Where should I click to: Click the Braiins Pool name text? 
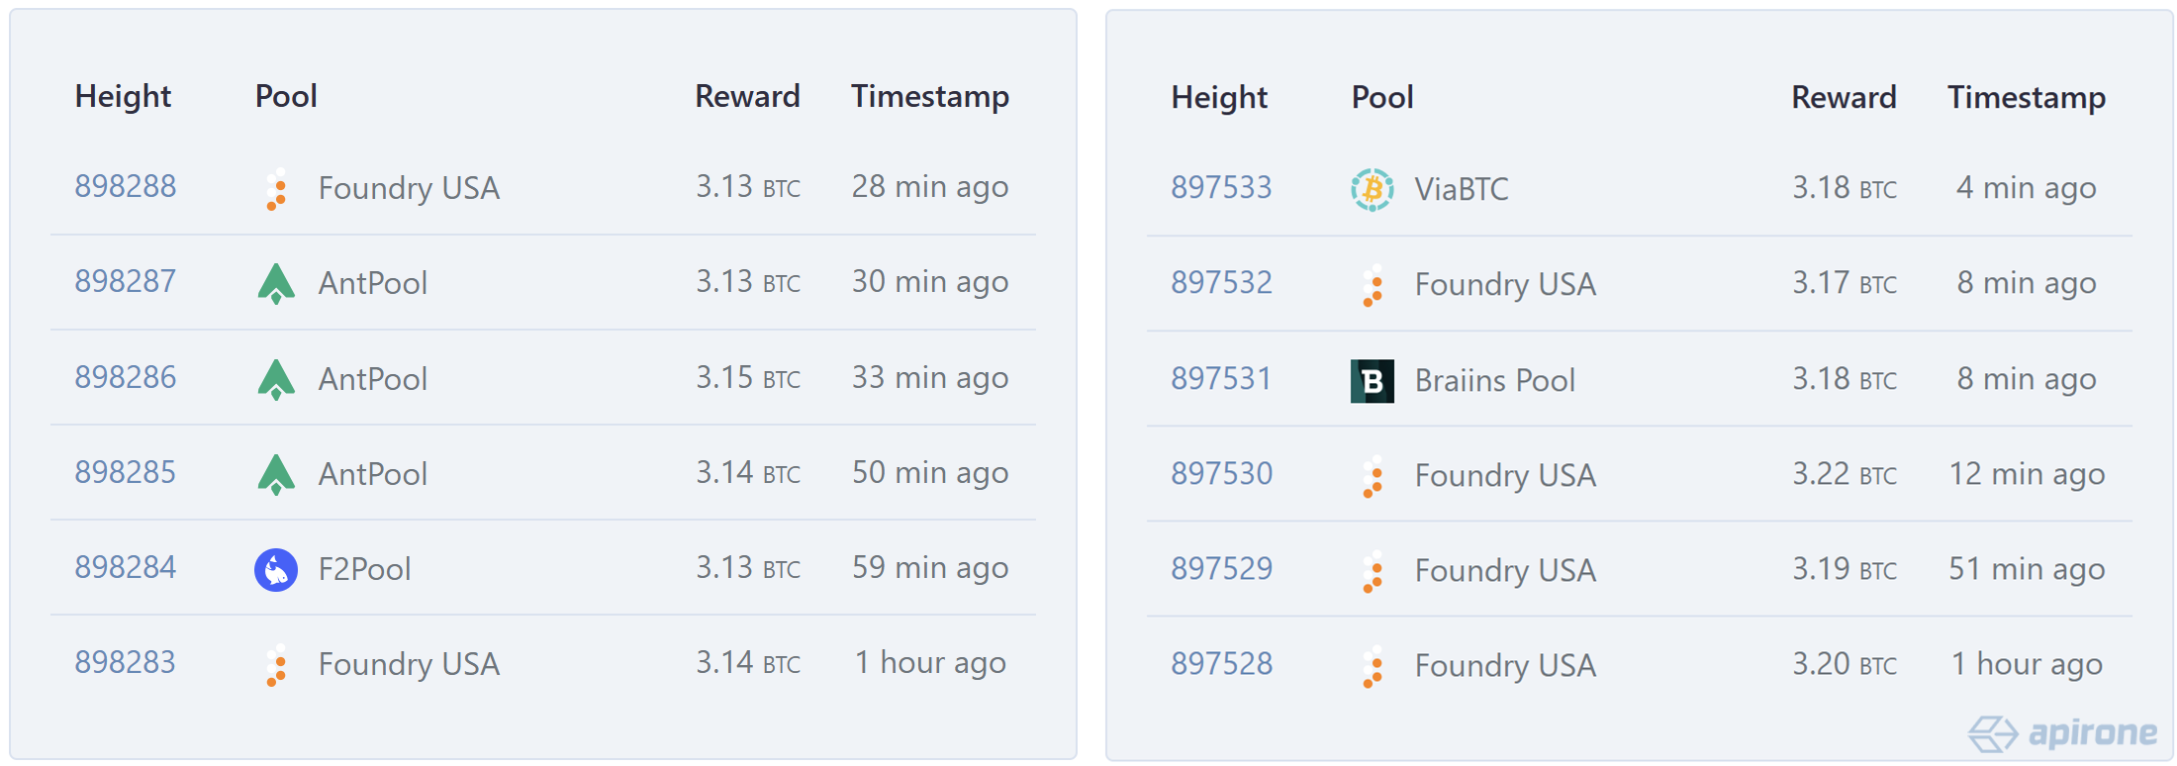1494,380
